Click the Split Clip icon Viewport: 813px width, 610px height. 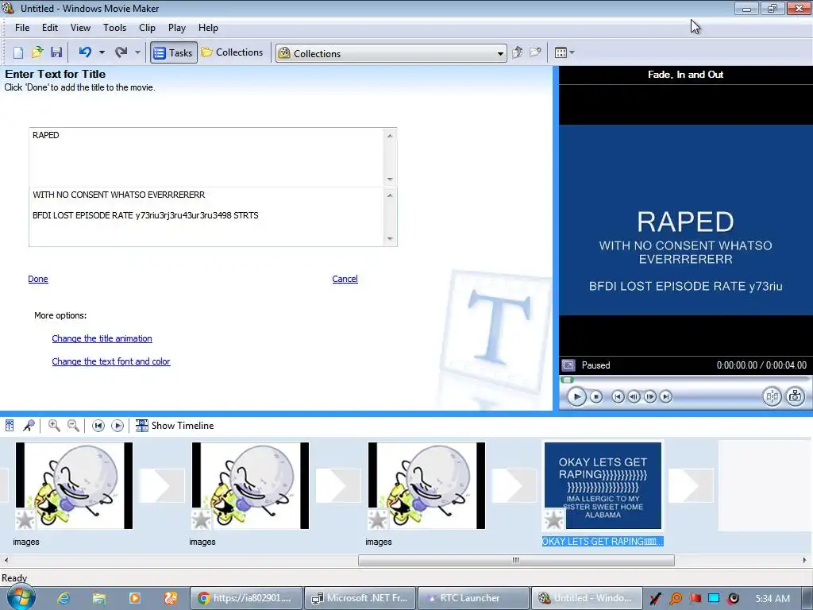(772, 397)
